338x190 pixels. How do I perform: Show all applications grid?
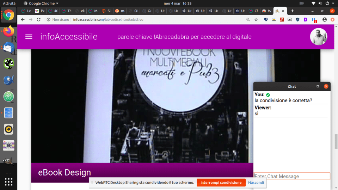click(8, 182)
